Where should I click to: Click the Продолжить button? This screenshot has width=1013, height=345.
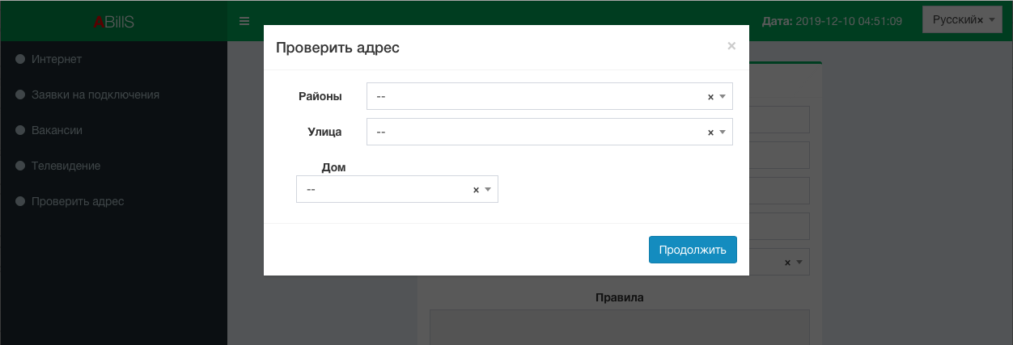693,250
